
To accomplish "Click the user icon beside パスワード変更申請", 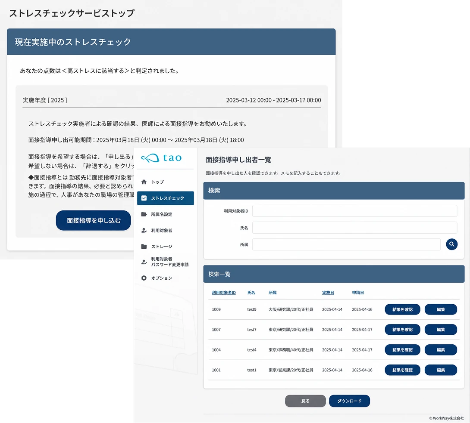I will coord(144,262).
